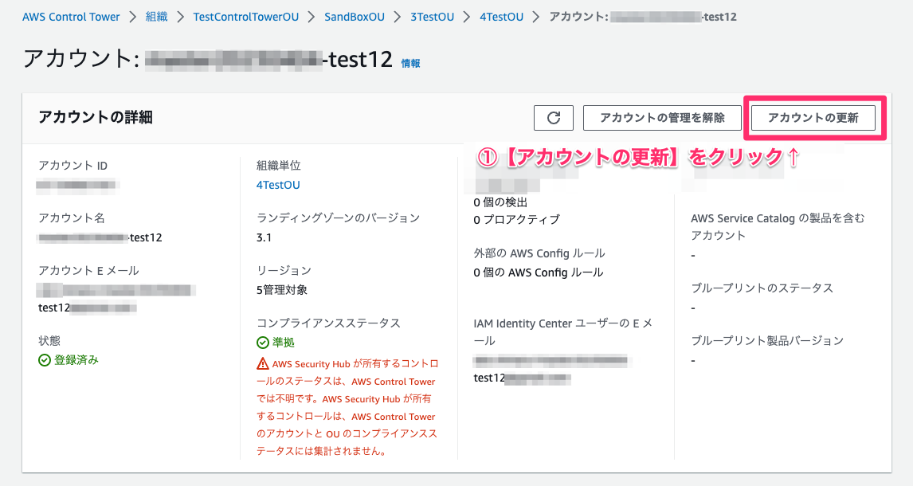Screen dimensions: 913x486
Task: Select the ブループリントのステータス label
Action: pos(762,288)
